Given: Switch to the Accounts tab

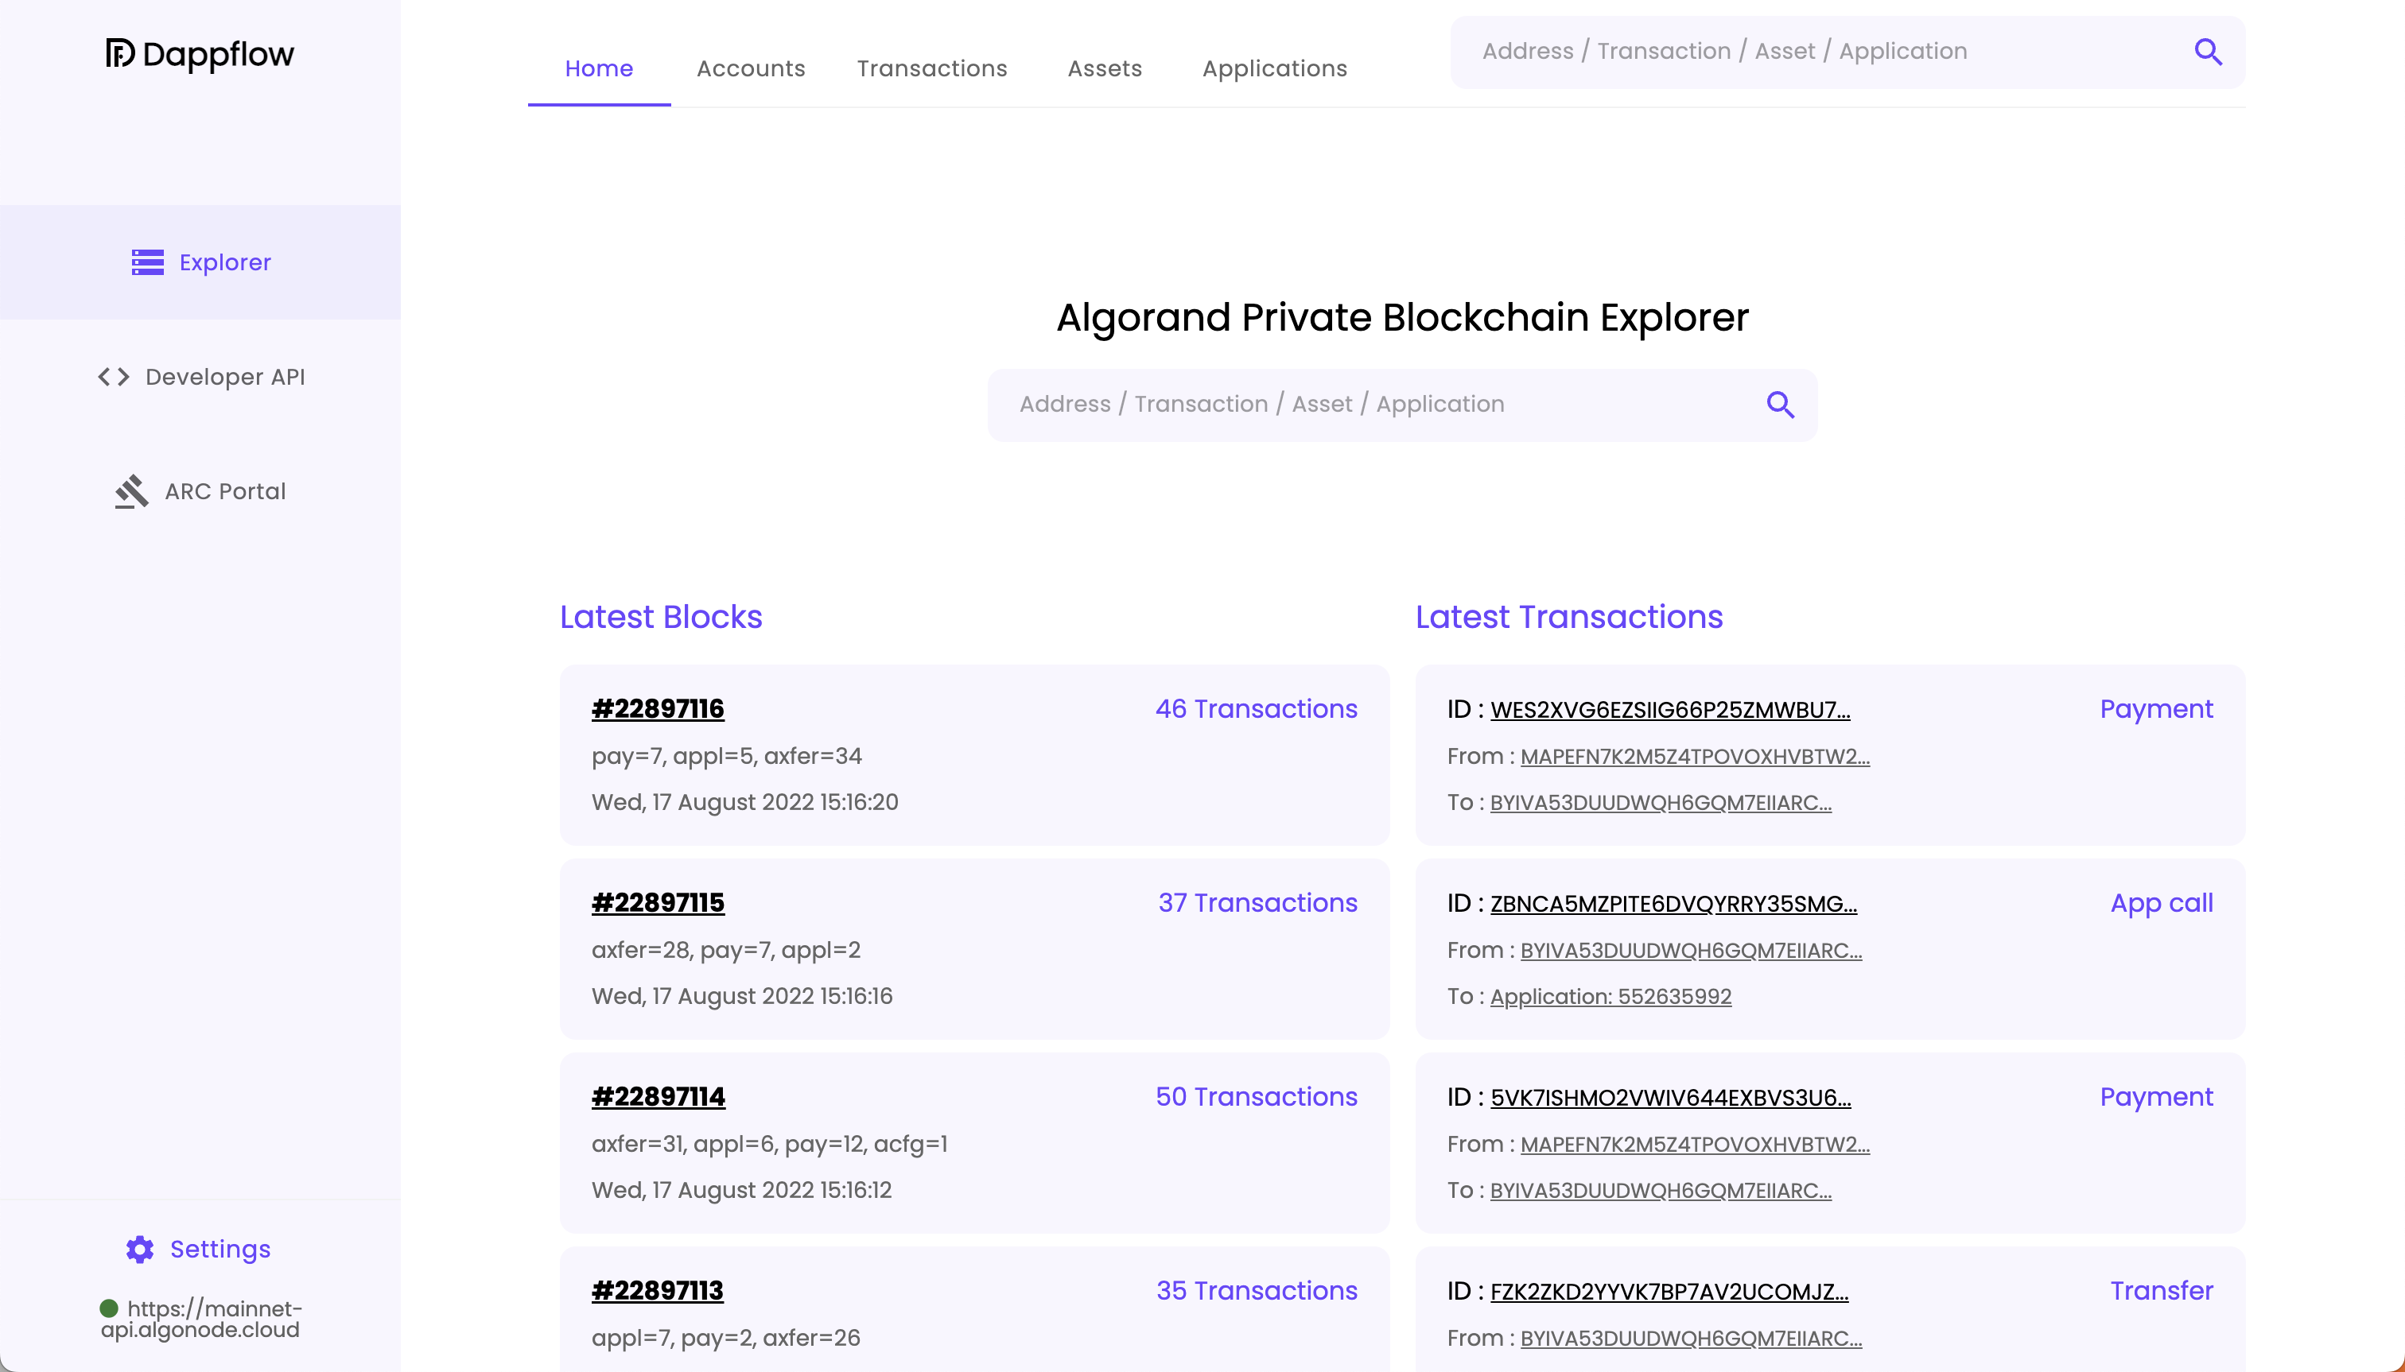Looking at the screenshot, I should (x=751, y=69).
